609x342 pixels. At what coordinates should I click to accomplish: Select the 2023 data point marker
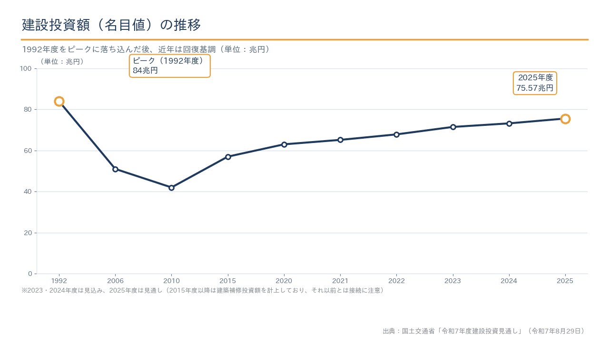point(453,127)
